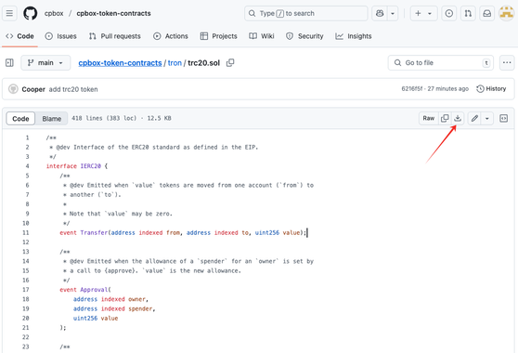This screenshot has width=518, height=353.
Task: Switch to the Blame view
Action: coord(52,119)
